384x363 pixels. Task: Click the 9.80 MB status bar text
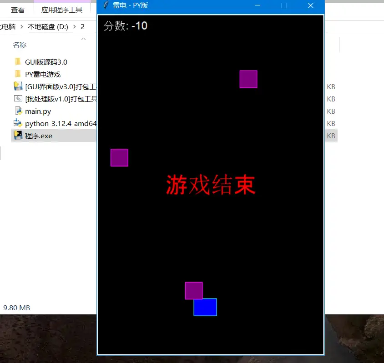tap(17, 308)
